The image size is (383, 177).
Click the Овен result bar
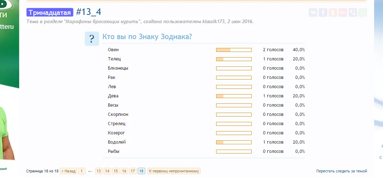click(x=234, y=50)
